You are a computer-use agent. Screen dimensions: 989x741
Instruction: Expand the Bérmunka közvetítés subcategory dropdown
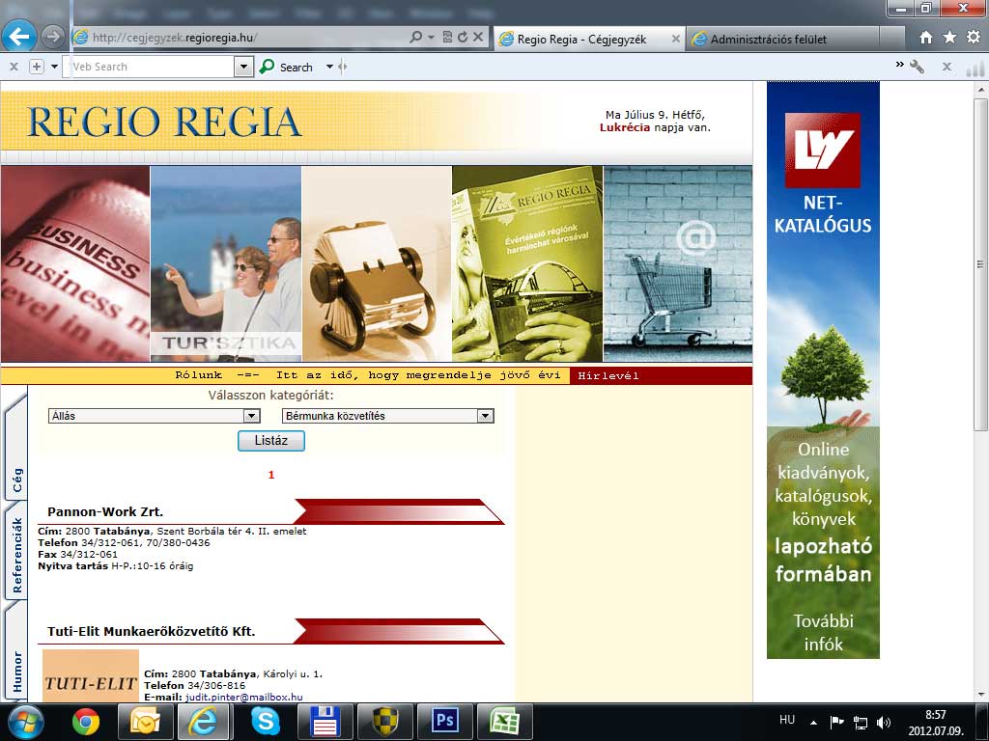pos(485,416)
